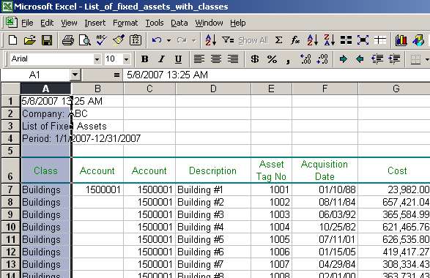This screenshot has width=430, height=278.
Task: Click the formula bar showing 5/8/2007 13:25 AM
Action: click(276, 75)
